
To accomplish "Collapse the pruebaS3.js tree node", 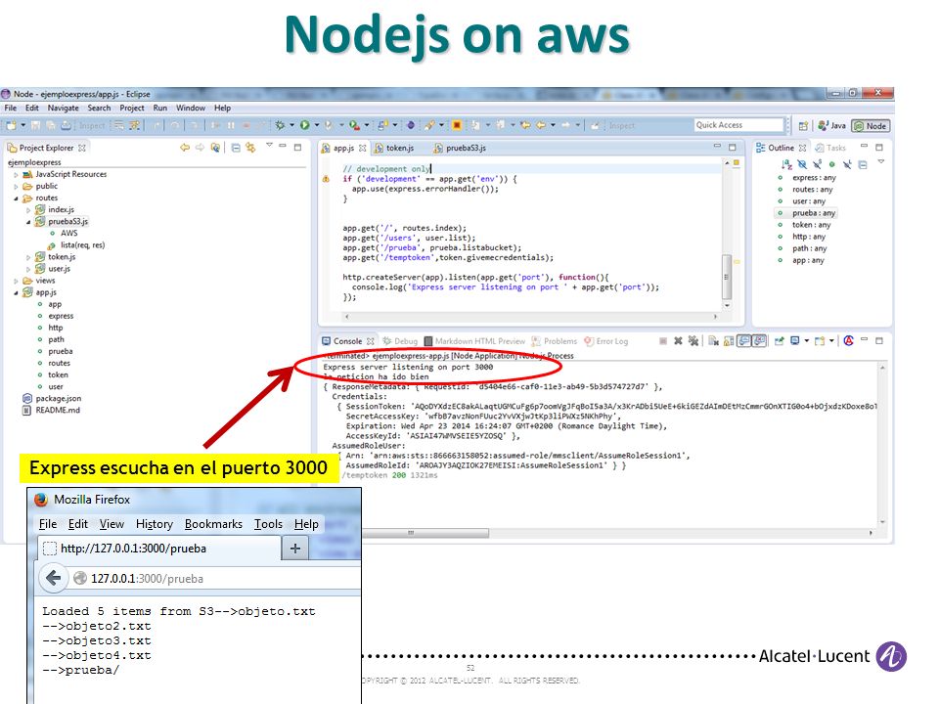I will 28,222.
